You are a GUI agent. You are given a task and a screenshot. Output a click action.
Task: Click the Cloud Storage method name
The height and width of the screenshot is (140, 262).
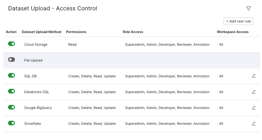click(x=36, y=45)
